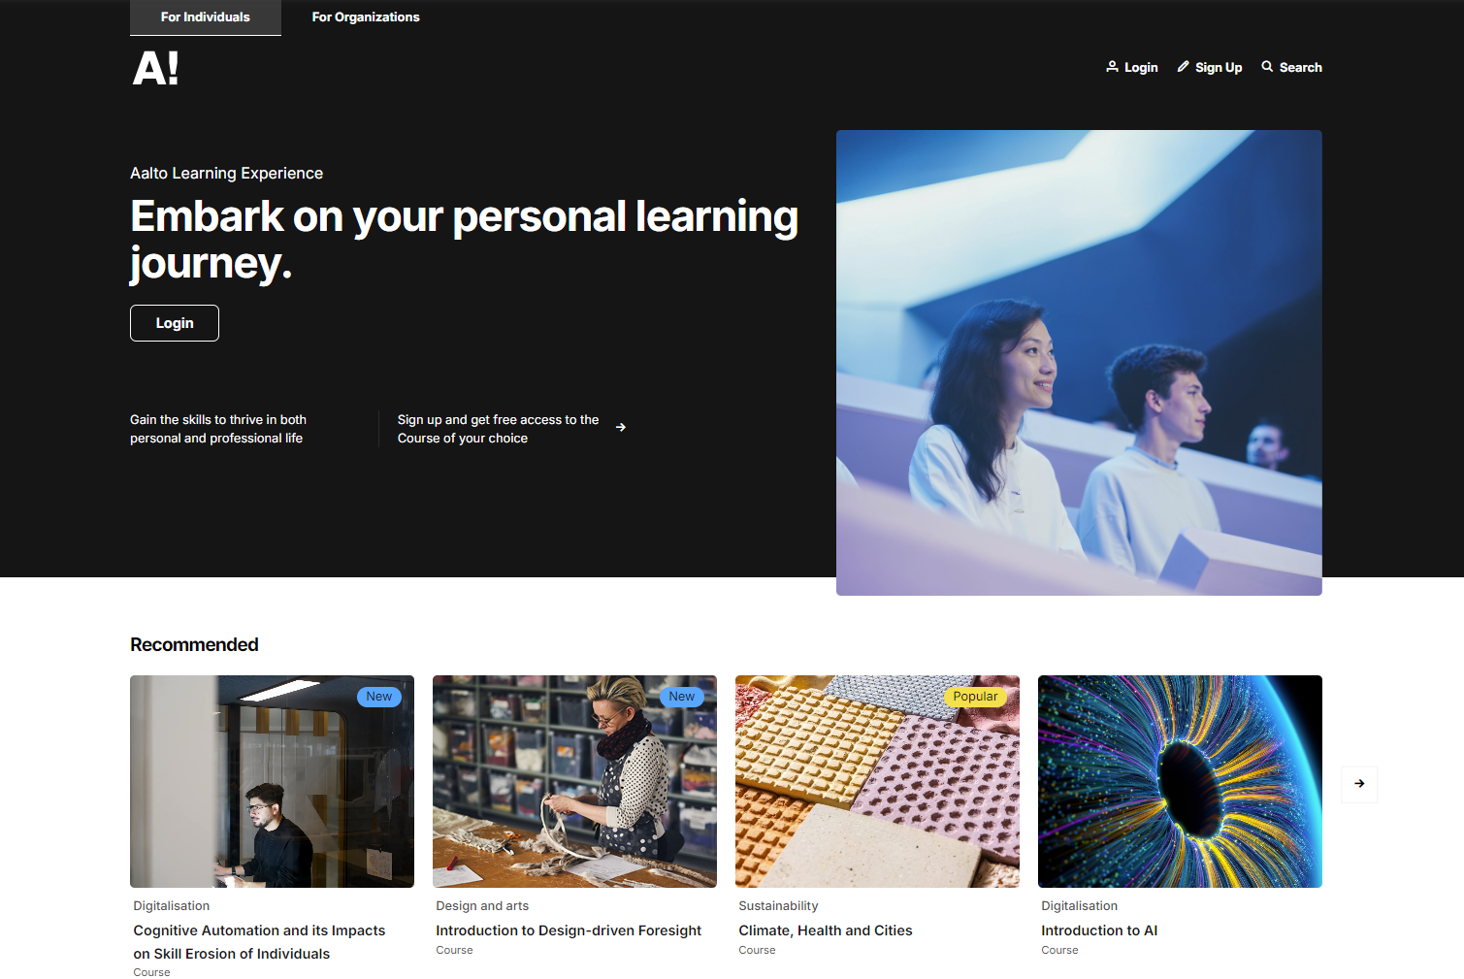Click the 'Sustainability' category label
Viewport: 1464px width, 979px height.
coord(778,906)
